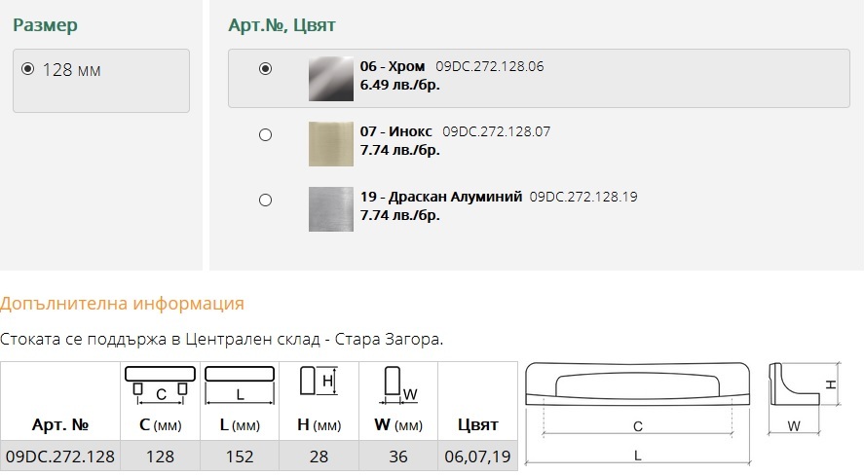
Task: Click article code 09DC.272.128.07
Action: pos(496,131)
